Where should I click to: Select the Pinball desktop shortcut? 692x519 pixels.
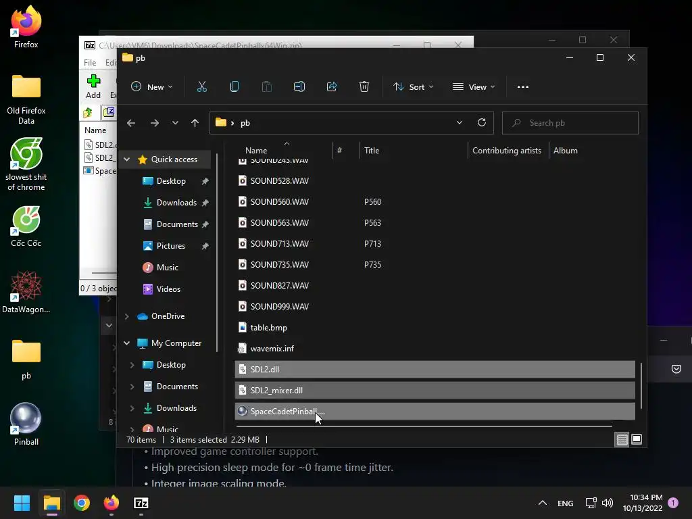click(x=26, y=424)
